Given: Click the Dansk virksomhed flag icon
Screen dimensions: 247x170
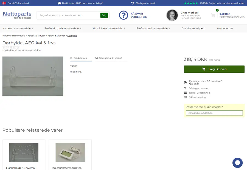Looking at the screenshot, I should [185, 93].
